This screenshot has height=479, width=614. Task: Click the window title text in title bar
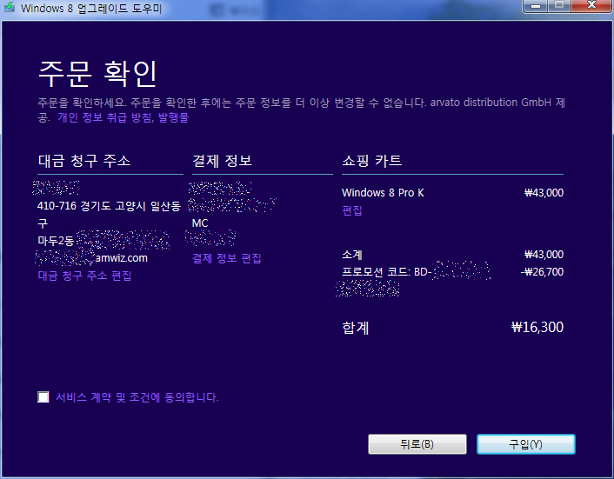point(88,9)
